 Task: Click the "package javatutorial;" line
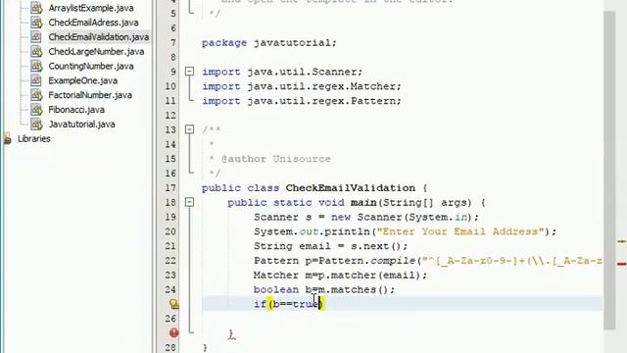coord(269,43)
